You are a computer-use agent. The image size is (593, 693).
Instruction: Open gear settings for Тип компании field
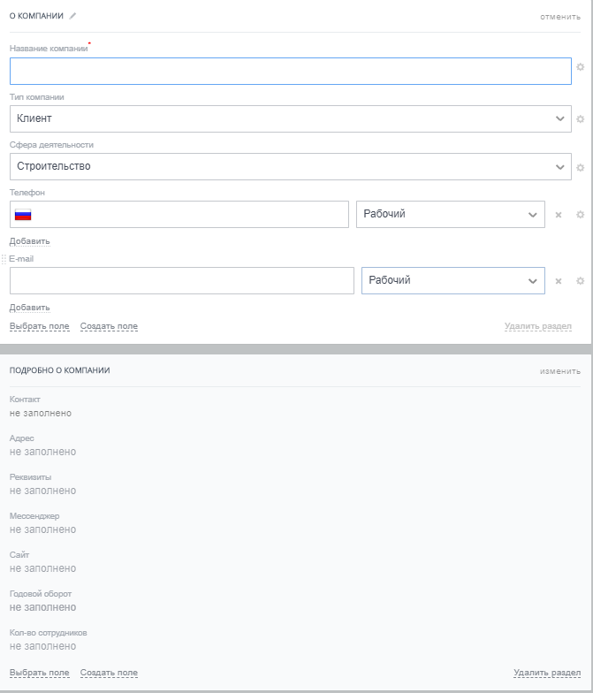[581, 119]
